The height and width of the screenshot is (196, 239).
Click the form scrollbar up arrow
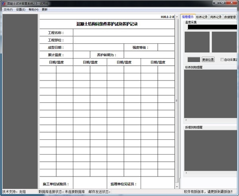(x=177, y=17)
